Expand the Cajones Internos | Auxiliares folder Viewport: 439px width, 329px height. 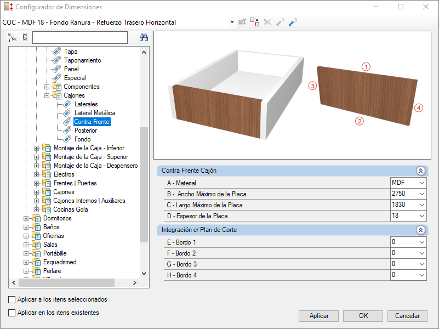point(36,201)
